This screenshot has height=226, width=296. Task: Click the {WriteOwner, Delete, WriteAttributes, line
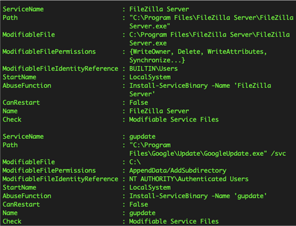coord(198,52)
